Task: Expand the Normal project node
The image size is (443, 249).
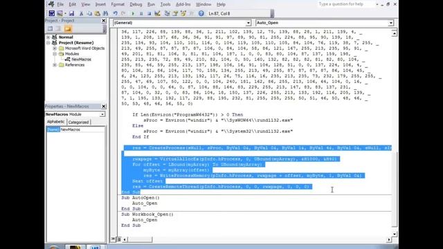Action: [48, 37]
